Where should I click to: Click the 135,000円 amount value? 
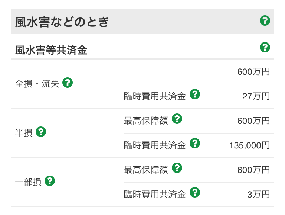pyautogui.click(x=249, y=145)
